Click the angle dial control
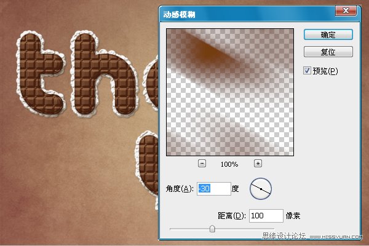 (261, 189)
